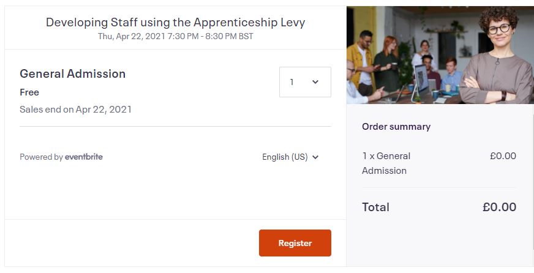The image size is (534, 273).
Task: Click the bold Total £0.00 amount
Action: click(499, 207)
